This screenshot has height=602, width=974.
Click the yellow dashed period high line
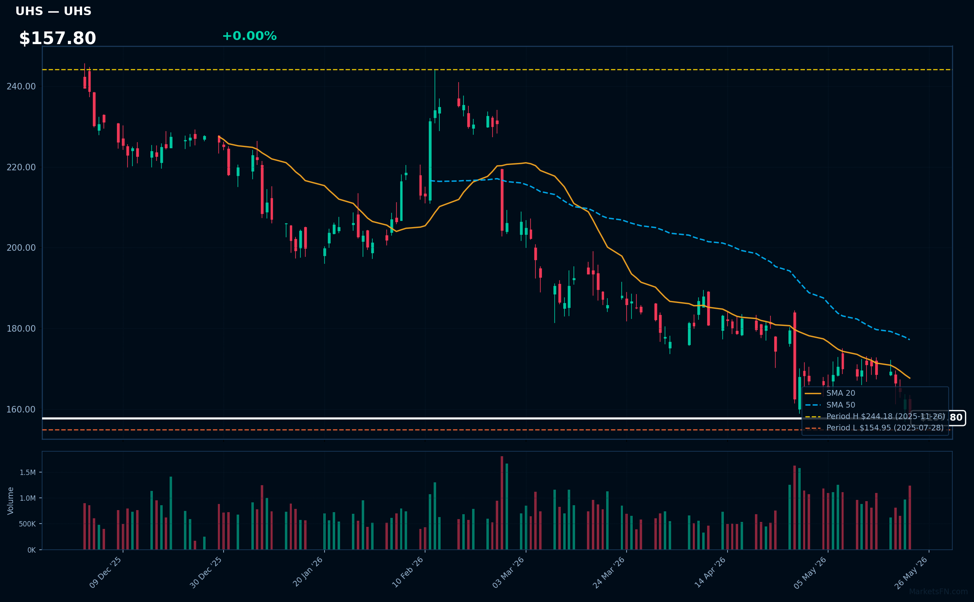tap(497, 70)
